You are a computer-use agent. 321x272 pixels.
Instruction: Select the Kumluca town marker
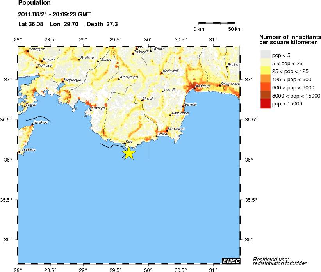[167, 131]
